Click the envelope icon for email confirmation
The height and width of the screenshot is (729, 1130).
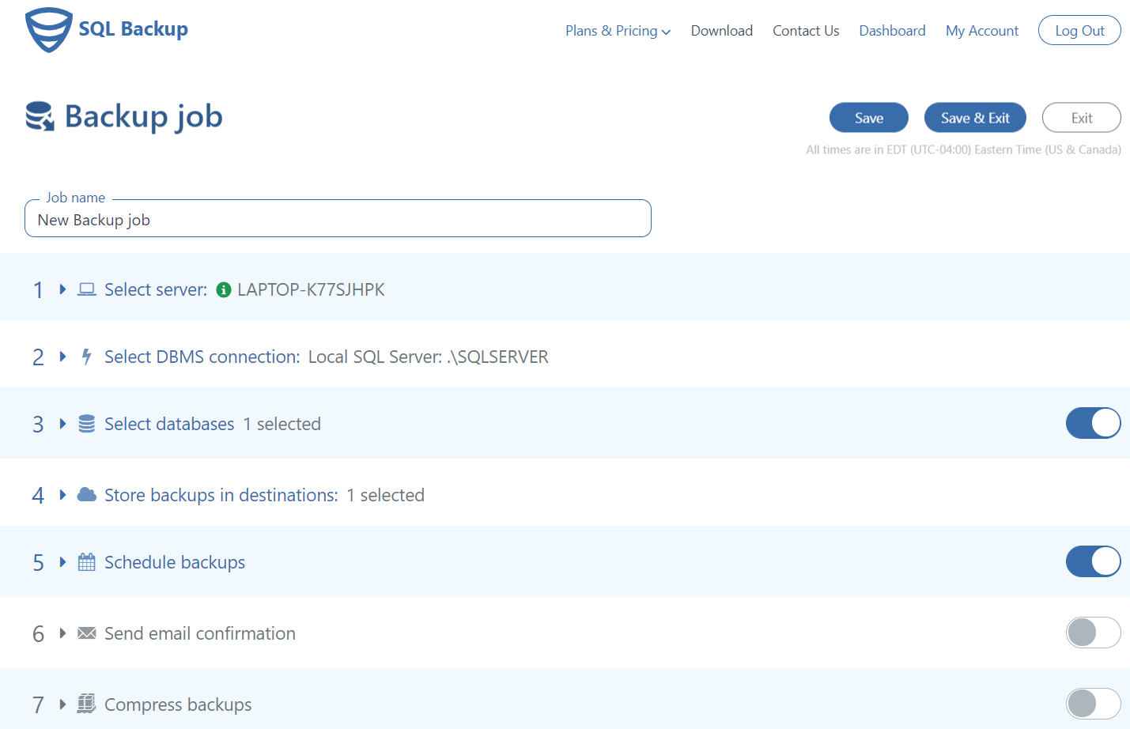coord(85,633)
